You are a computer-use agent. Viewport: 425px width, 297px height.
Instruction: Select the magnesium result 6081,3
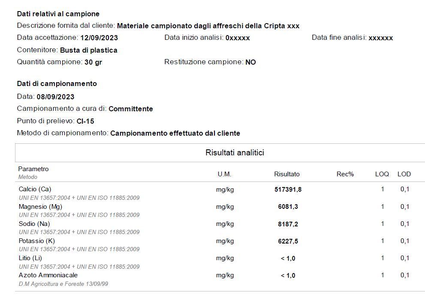(288, 207)
